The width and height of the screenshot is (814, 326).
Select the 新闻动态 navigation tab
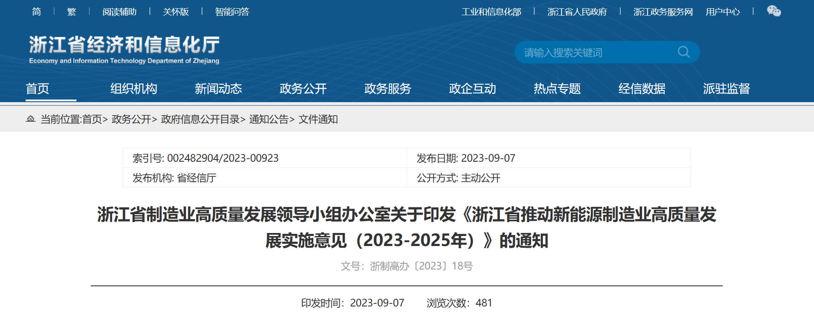218,89
